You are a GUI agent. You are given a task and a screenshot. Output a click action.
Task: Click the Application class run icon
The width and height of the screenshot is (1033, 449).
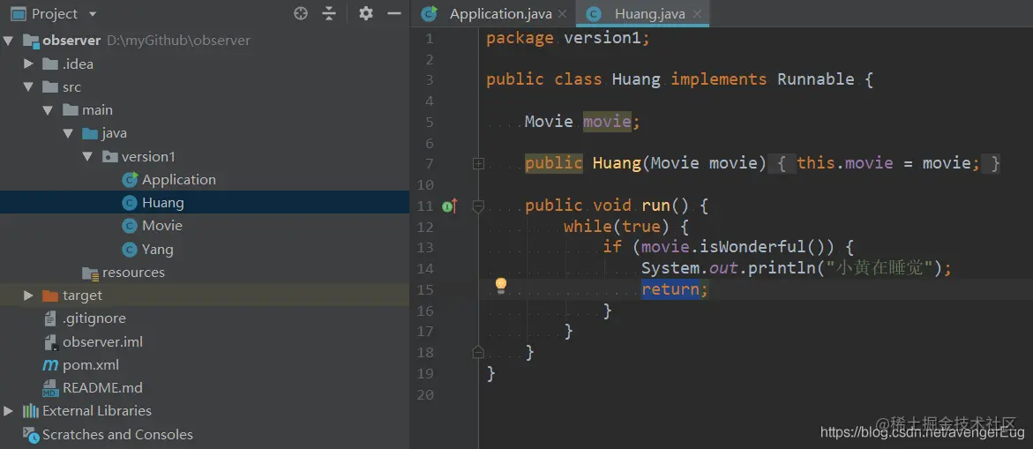click(130, 179)
